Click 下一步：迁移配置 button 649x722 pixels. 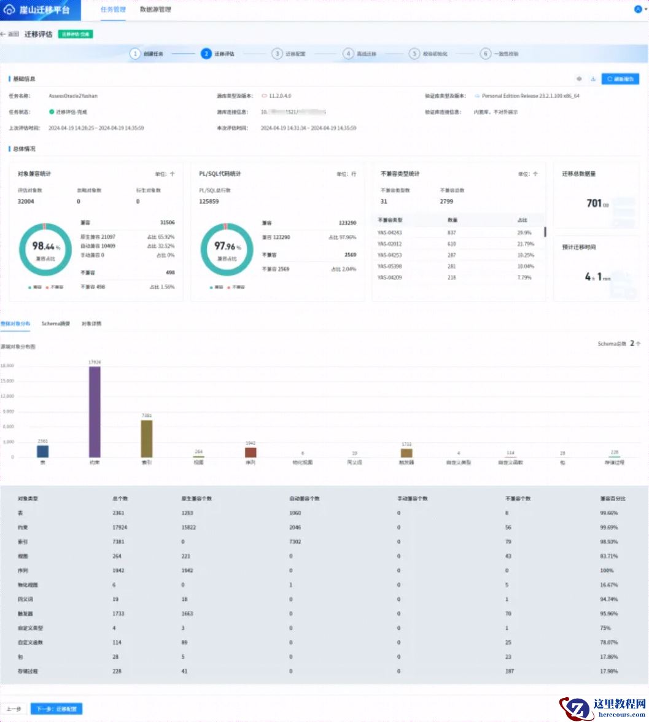pyautogui.click(x=56, y=708)
